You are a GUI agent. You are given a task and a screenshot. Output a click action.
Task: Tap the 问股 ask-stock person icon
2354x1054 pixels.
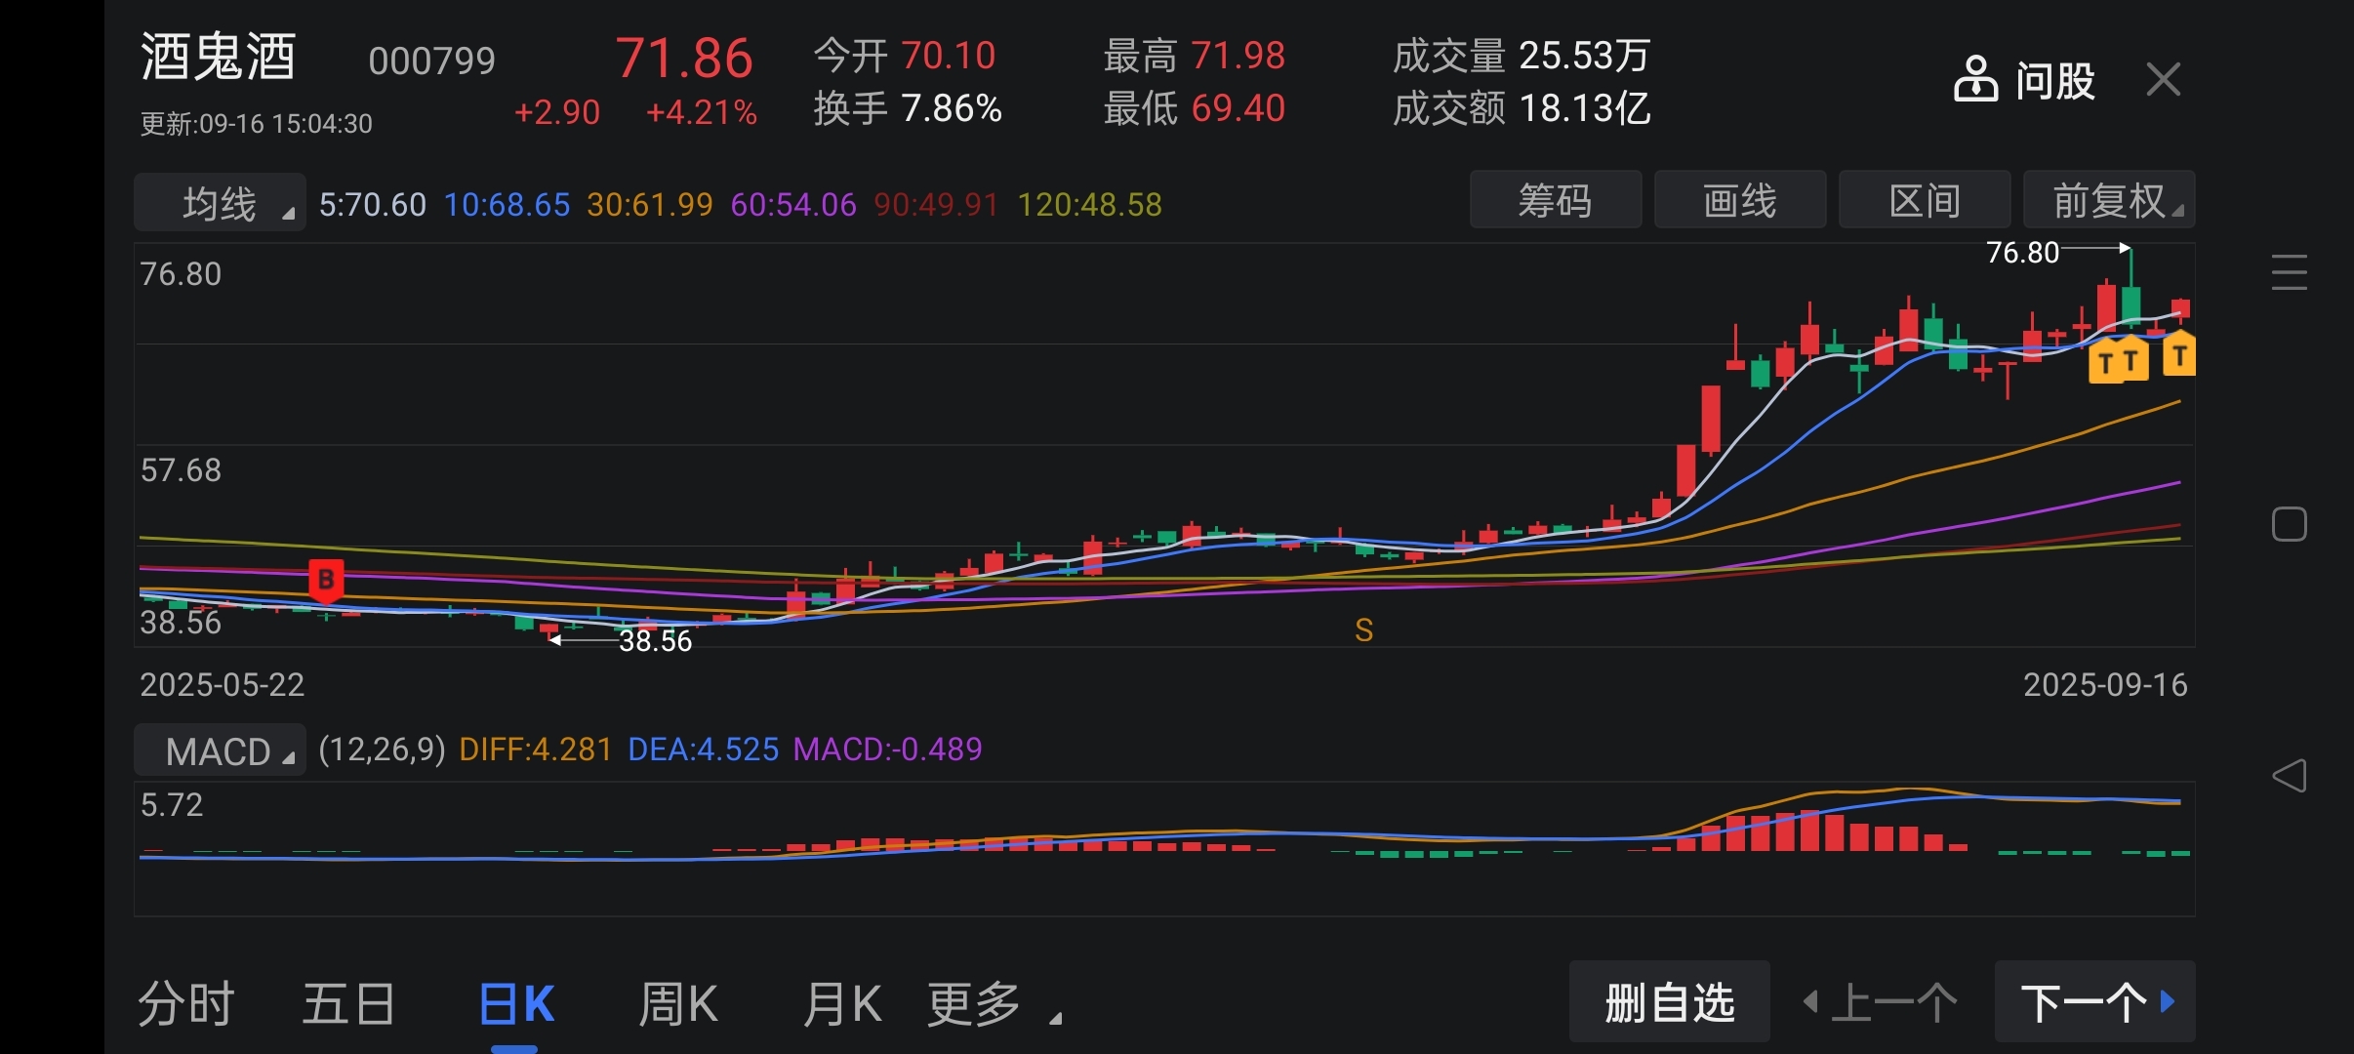point(1975,79)
